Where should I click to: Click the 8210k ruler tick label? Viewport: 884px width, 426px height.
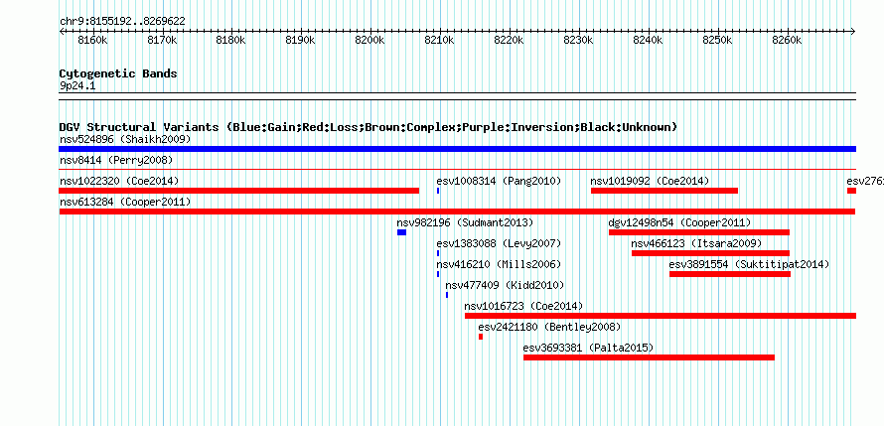click(x=440, y=41)
